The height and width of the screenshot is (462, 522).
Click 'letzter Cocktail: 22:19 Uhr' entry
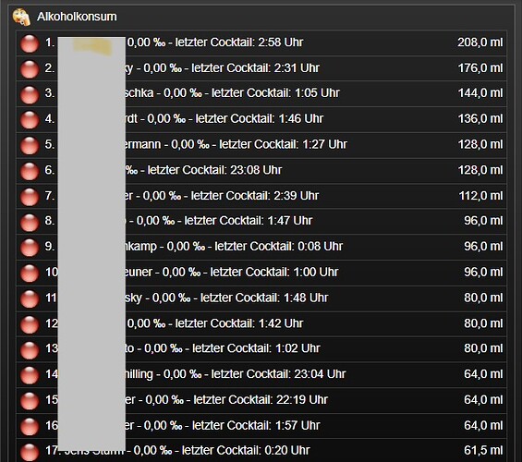click(261, 399)
